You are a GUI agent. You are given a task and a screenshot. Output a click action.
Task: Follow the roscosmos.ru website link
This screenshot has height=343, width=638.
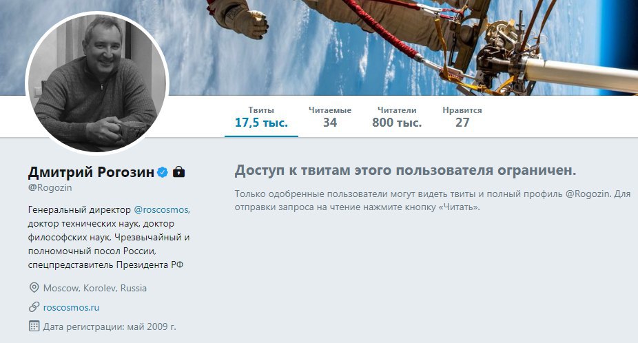tap(71, 307)
